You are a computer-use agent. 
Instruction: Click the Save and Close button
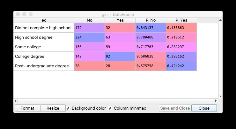[175, 108]
